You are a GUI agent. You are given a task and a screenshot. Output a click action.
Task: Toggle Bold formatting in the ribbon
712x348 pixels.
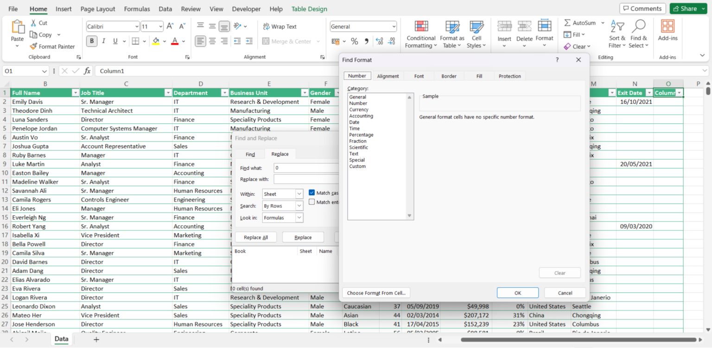click(92, 41)
